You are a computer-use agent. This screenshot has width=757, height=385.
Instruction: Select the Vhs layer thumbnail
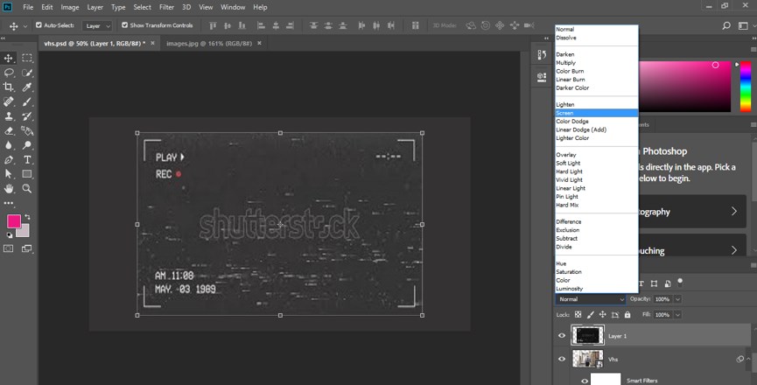pyautogui.click(x=587, y=359)
